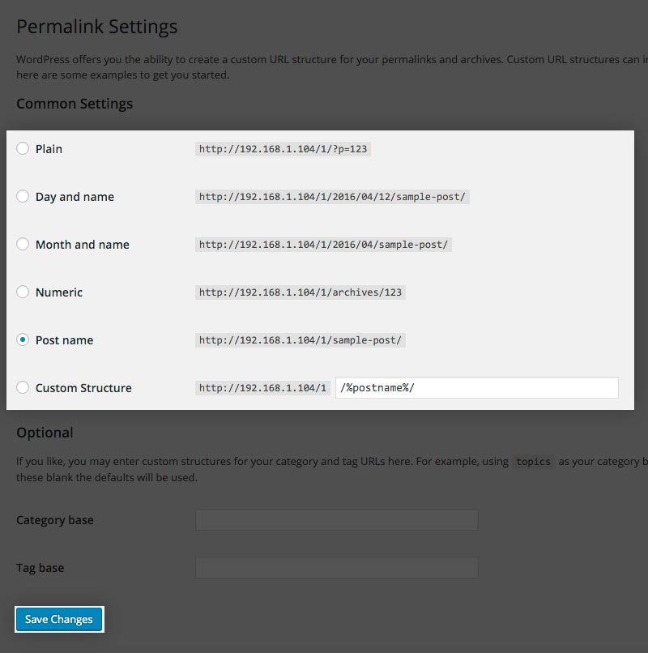Select the Plain permalink radio button
The image size is (648, 653).
(x=23, y=148)
